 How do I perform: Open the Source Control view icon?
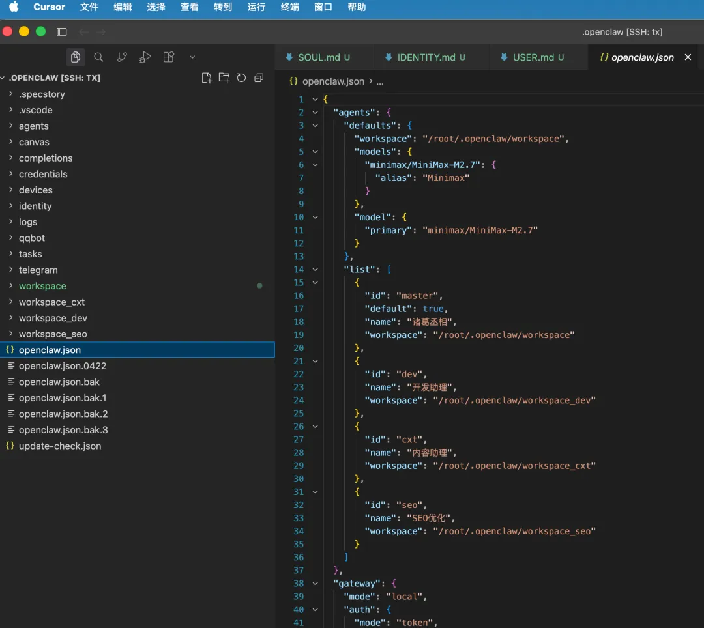point(122,57)
